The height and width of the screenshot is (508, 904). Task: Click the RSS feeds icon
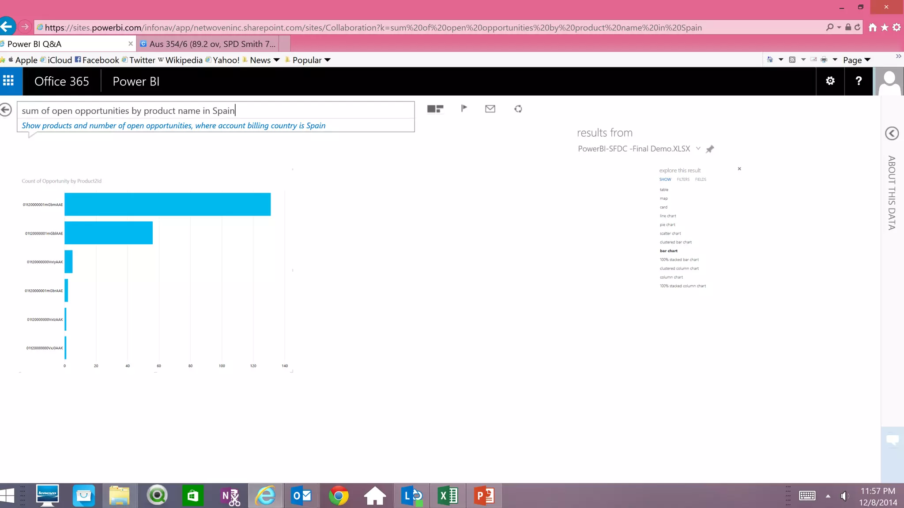tap(792, 60)
